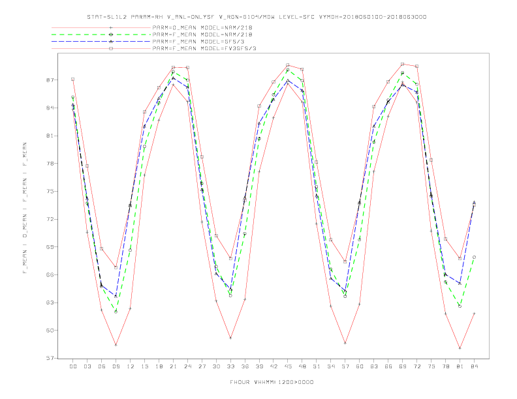Click x-axis forecast hour label 27
This screenshot has width=517, height=399.
pyautogui.click(x=202, y=366)
